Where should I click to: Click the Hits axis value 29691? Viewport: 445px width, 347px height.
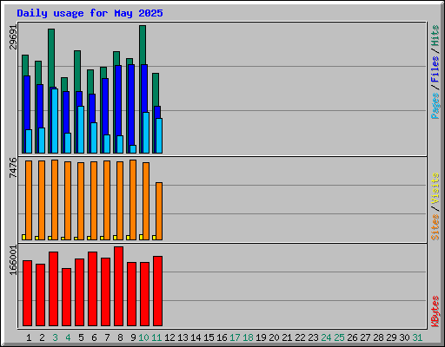coord(13,37)
